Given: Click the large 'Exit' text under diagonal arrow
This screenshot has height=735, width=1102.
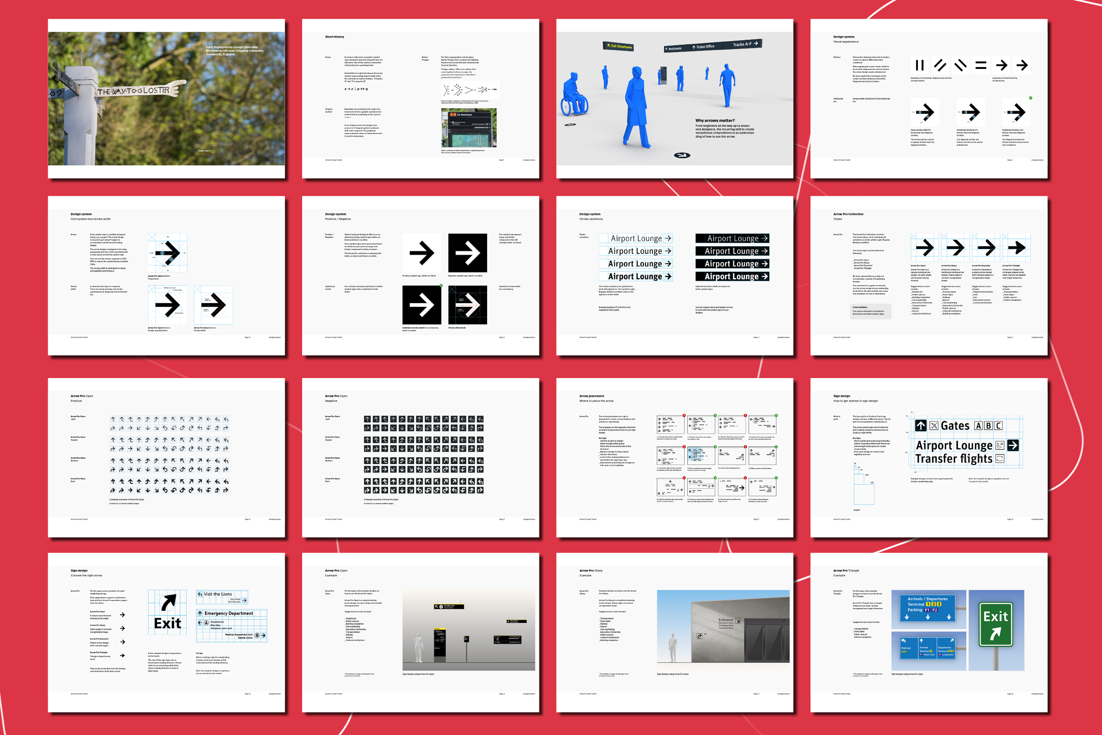Looking at the screenshot, I should [168, 623].
